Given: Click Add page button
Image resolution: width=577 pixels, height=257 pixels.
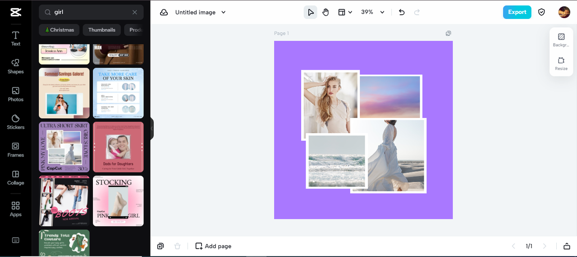Looking at the screenshot, I should click(x=213, y=246).
